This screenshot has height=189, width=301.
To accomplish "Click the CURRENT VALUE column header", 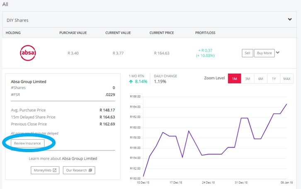I will click(118, 33).
